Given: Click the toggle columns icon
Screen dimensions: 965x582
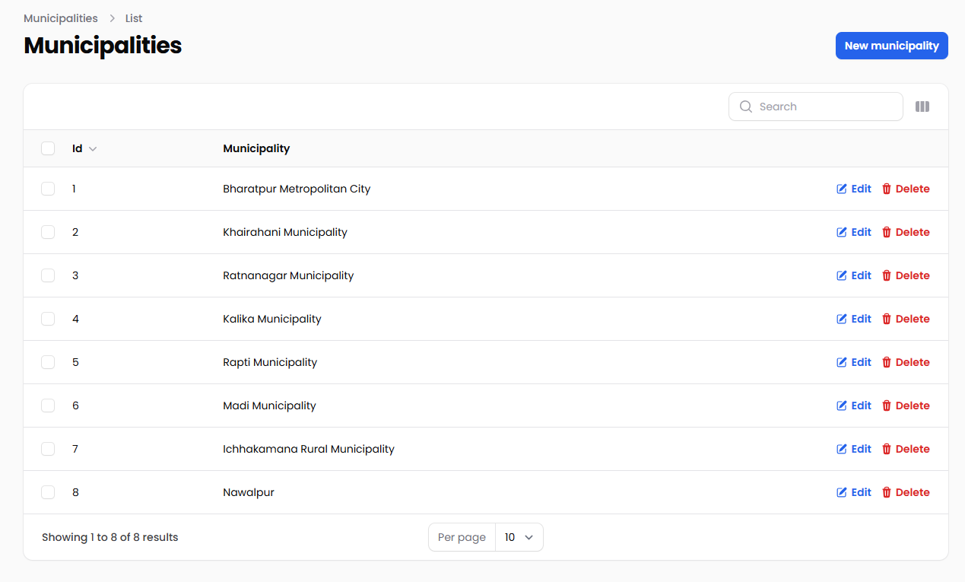Looking at the screenshot, I should pyautogui.click(x=922, y=107).
